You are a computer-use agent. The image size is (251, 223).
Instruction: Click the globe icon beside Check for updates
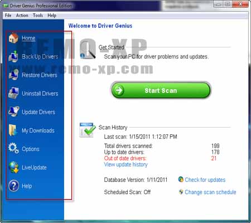[x=181, y=180]
